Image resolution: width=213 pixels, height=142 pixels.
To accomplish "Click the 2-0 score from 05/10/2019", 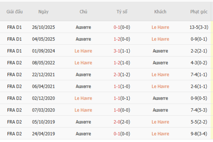I will tap(117, 122).
